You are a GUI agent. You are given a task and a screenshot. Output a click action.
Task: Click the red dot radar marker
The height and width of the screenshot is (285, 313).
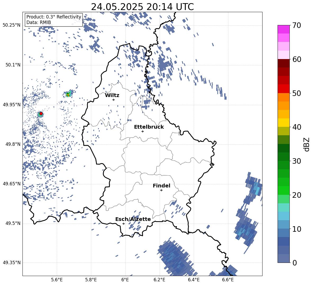41,114
